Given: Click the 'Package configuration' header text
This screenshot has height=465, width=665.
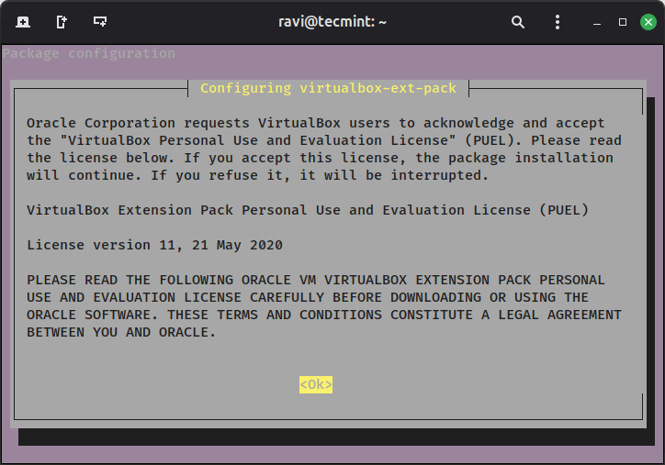Looking at the screenshot, I should tap(89, 53).
